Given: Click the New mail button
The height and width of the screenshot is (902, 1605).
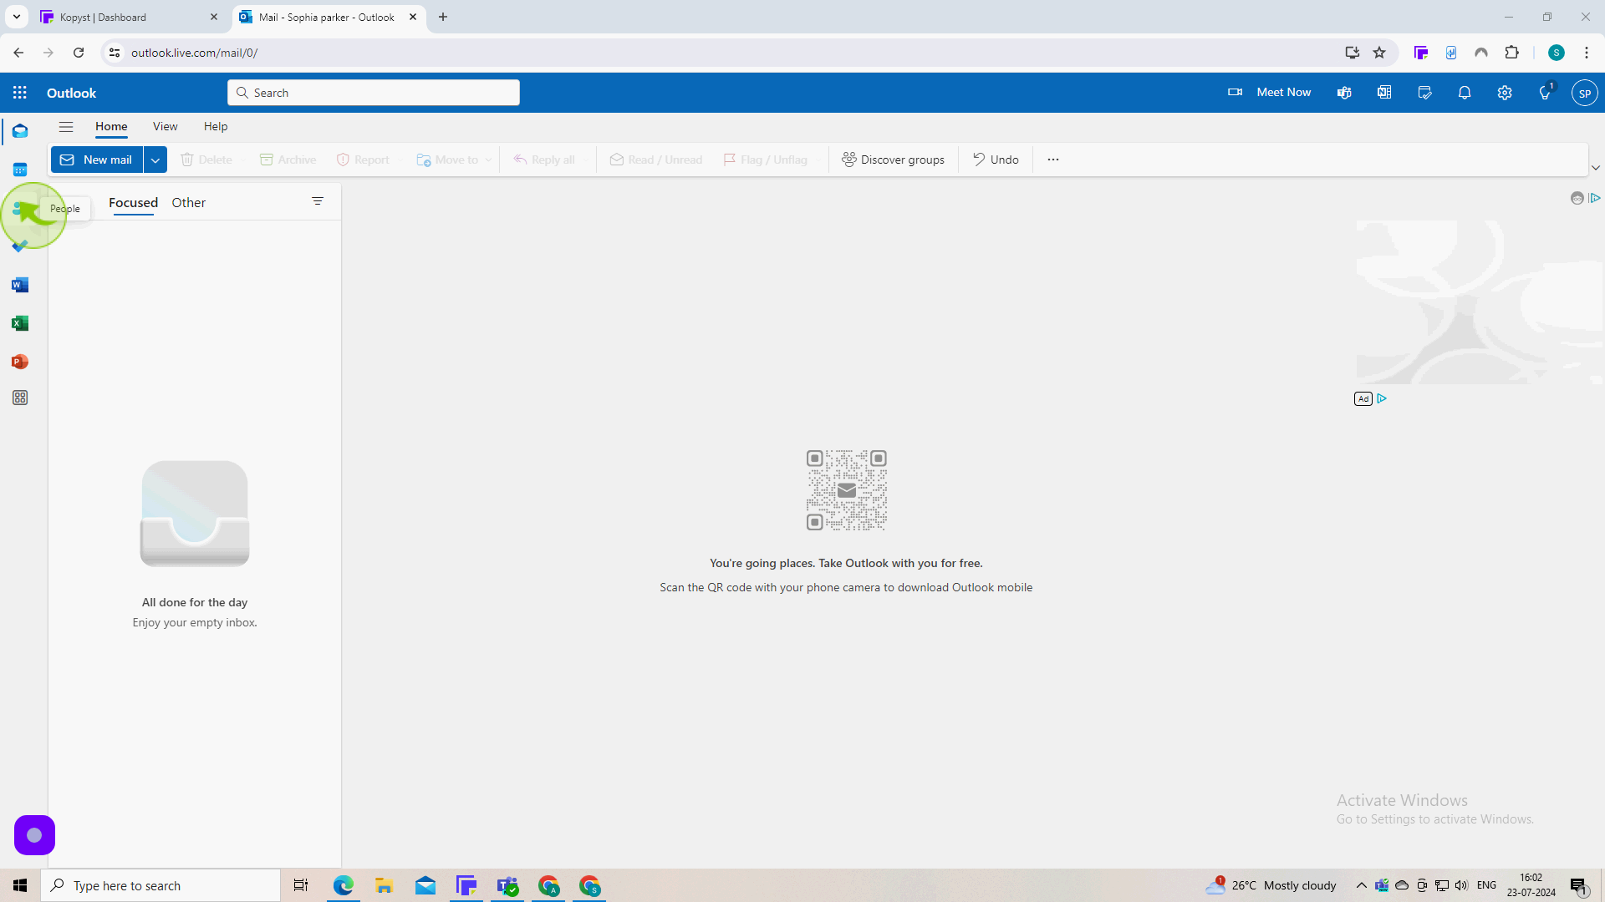Looking at the screenshot, I should click(x=96, y=160).
